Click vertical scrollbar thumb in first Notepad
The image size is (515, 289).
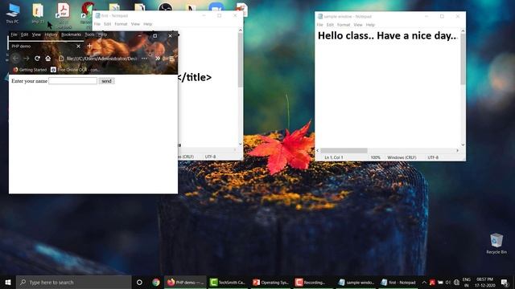coord(241,59)
